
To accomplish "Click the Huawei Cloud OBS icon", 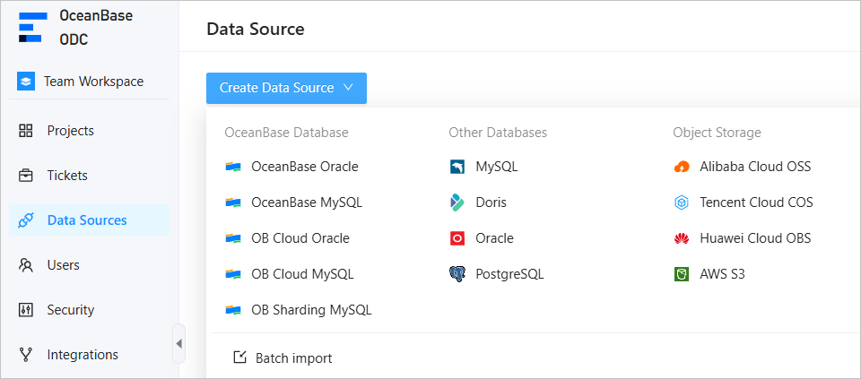I will (682, 238).
